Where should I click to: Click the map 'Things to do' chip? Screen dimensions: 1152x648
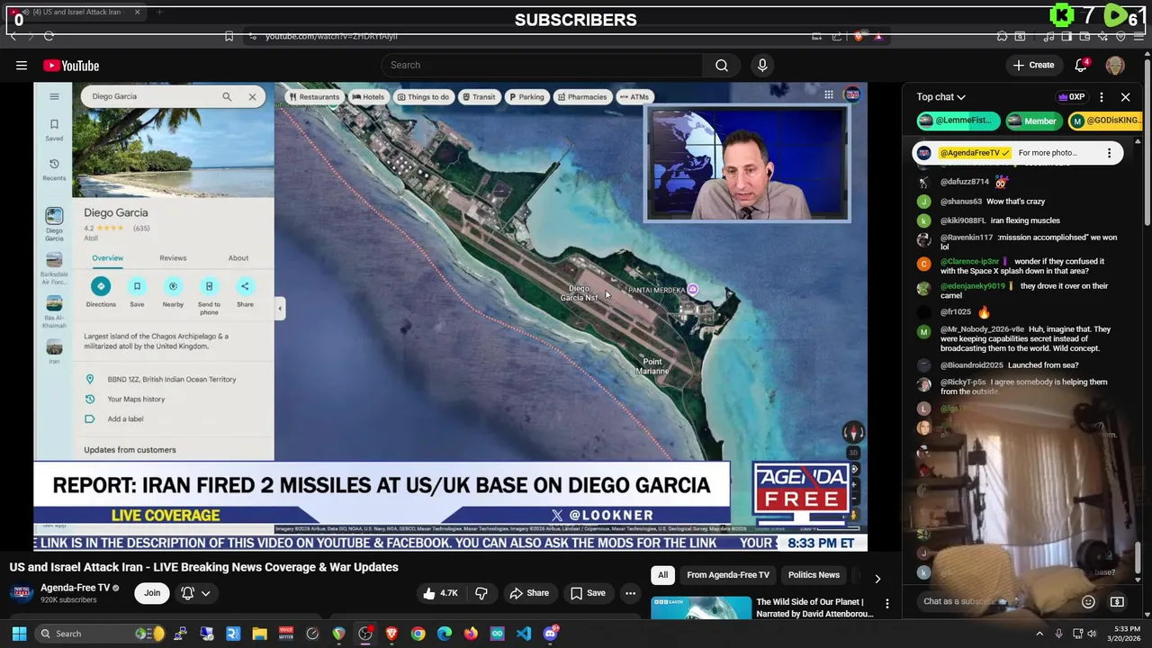[x=423, y=97]
